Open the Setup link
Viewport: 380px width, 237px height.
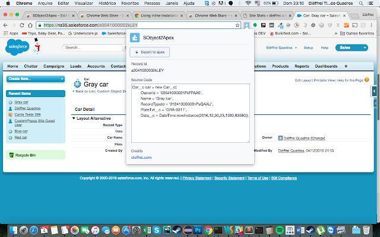pos(308,47)
